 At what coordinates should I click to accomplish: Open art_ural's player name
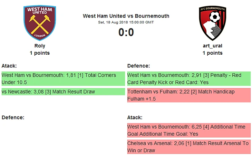click(212, 46)
